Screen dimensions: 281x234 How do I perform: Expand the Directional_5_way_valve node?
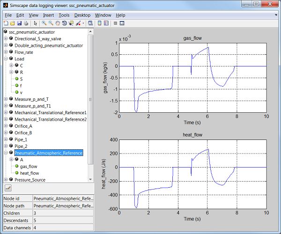6,39
